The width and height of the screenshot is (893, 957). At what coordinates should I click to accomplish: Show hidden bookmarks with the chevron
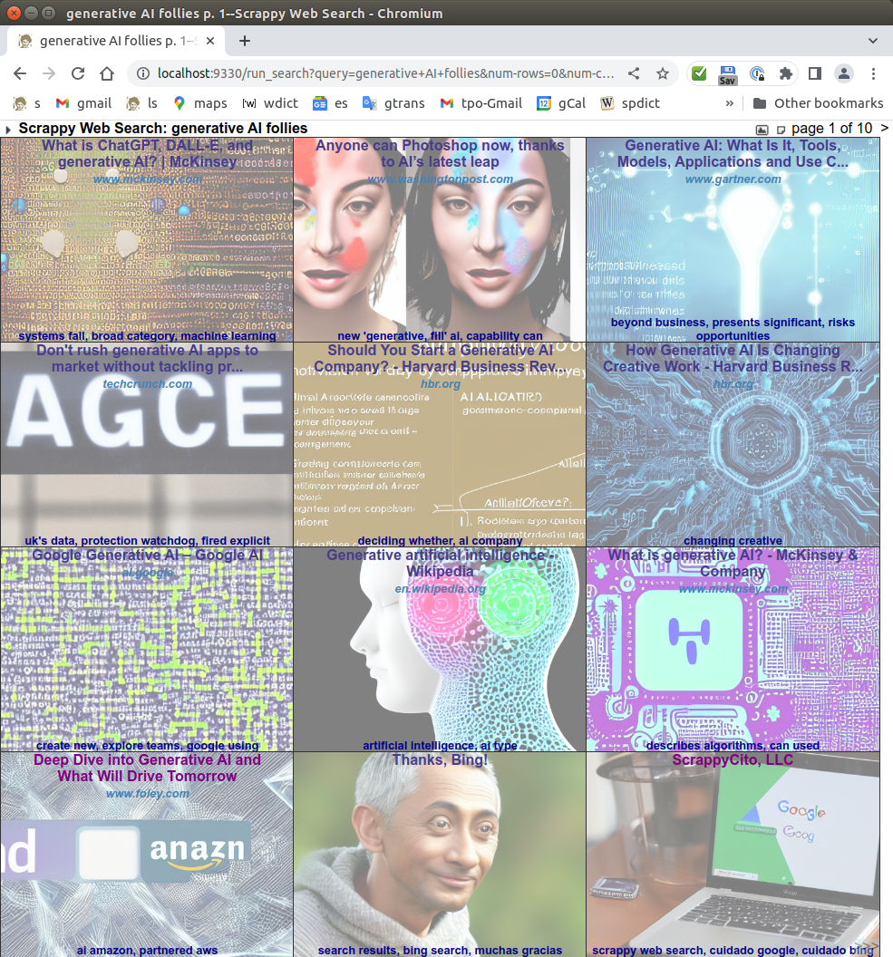tap(730, 103)
